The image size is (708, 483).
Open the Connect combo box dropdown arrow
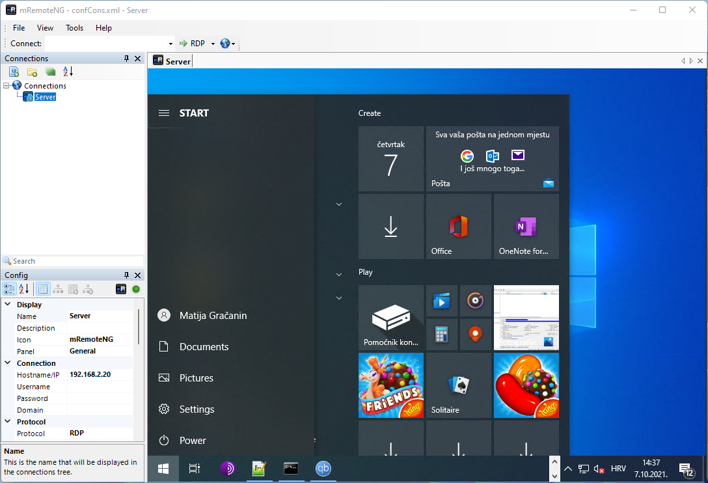170,44
